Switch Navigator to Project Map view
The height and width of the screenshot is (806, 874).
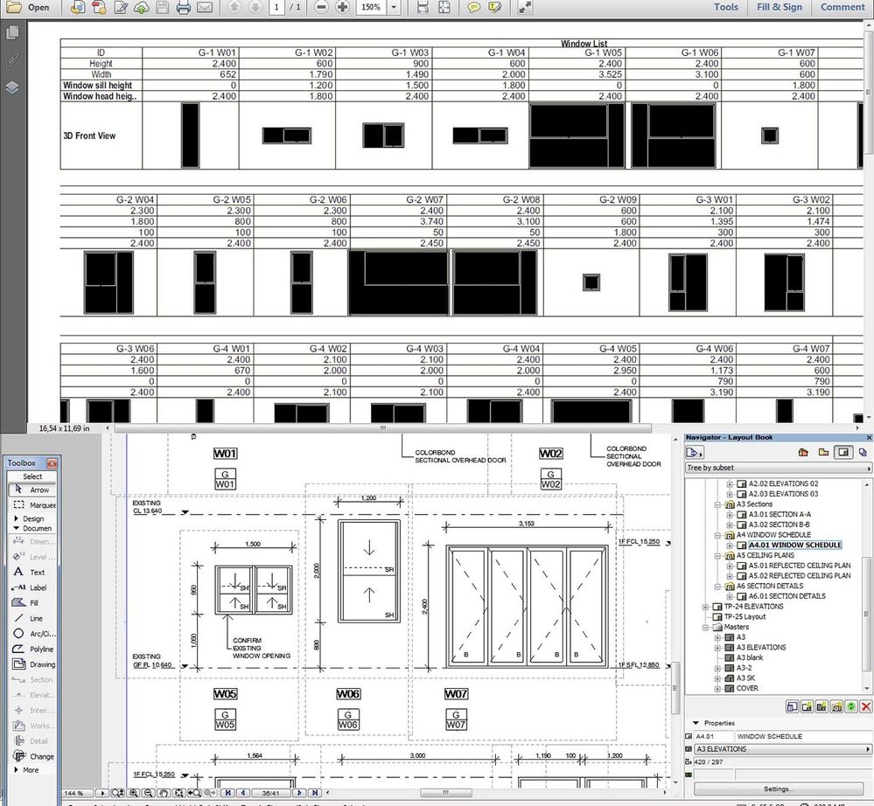point(803,452)
